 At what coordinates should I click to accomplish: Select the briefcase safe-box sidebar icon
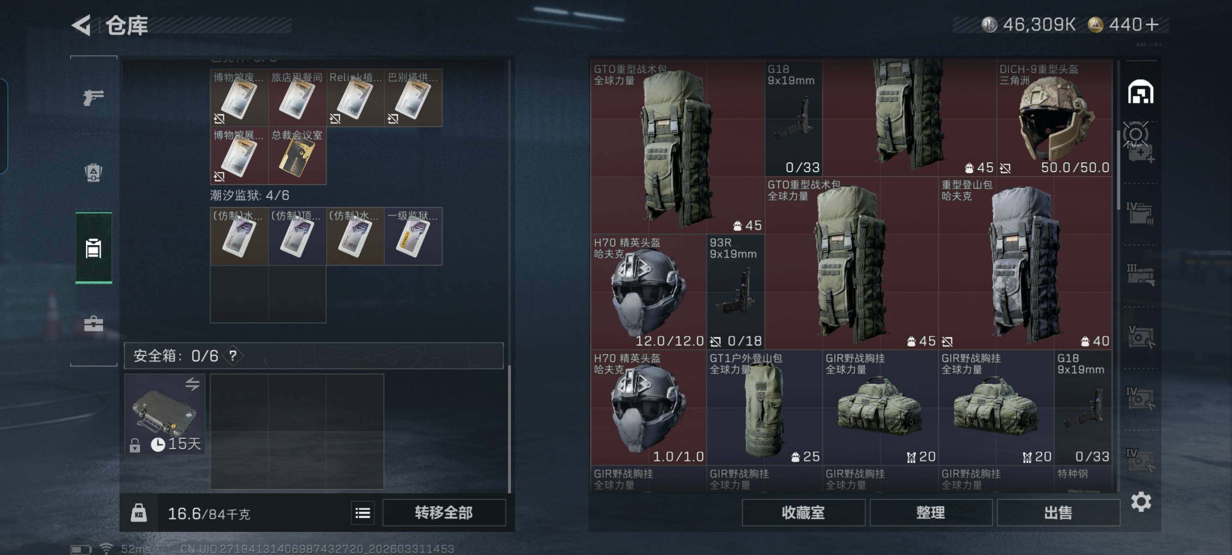93,324
